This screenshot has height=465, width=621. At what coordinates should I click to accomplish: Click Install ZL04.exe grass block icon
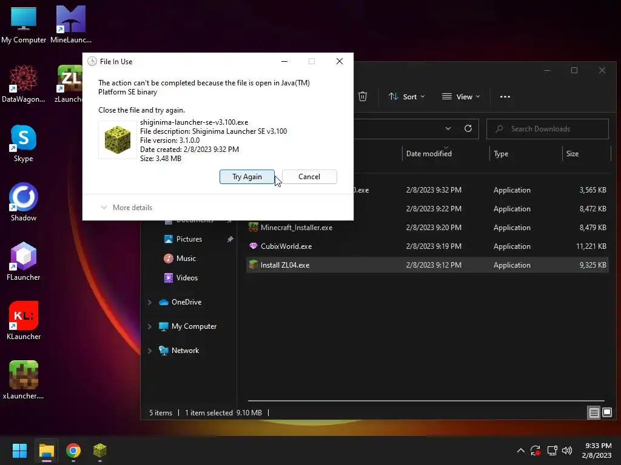[253, 265]
